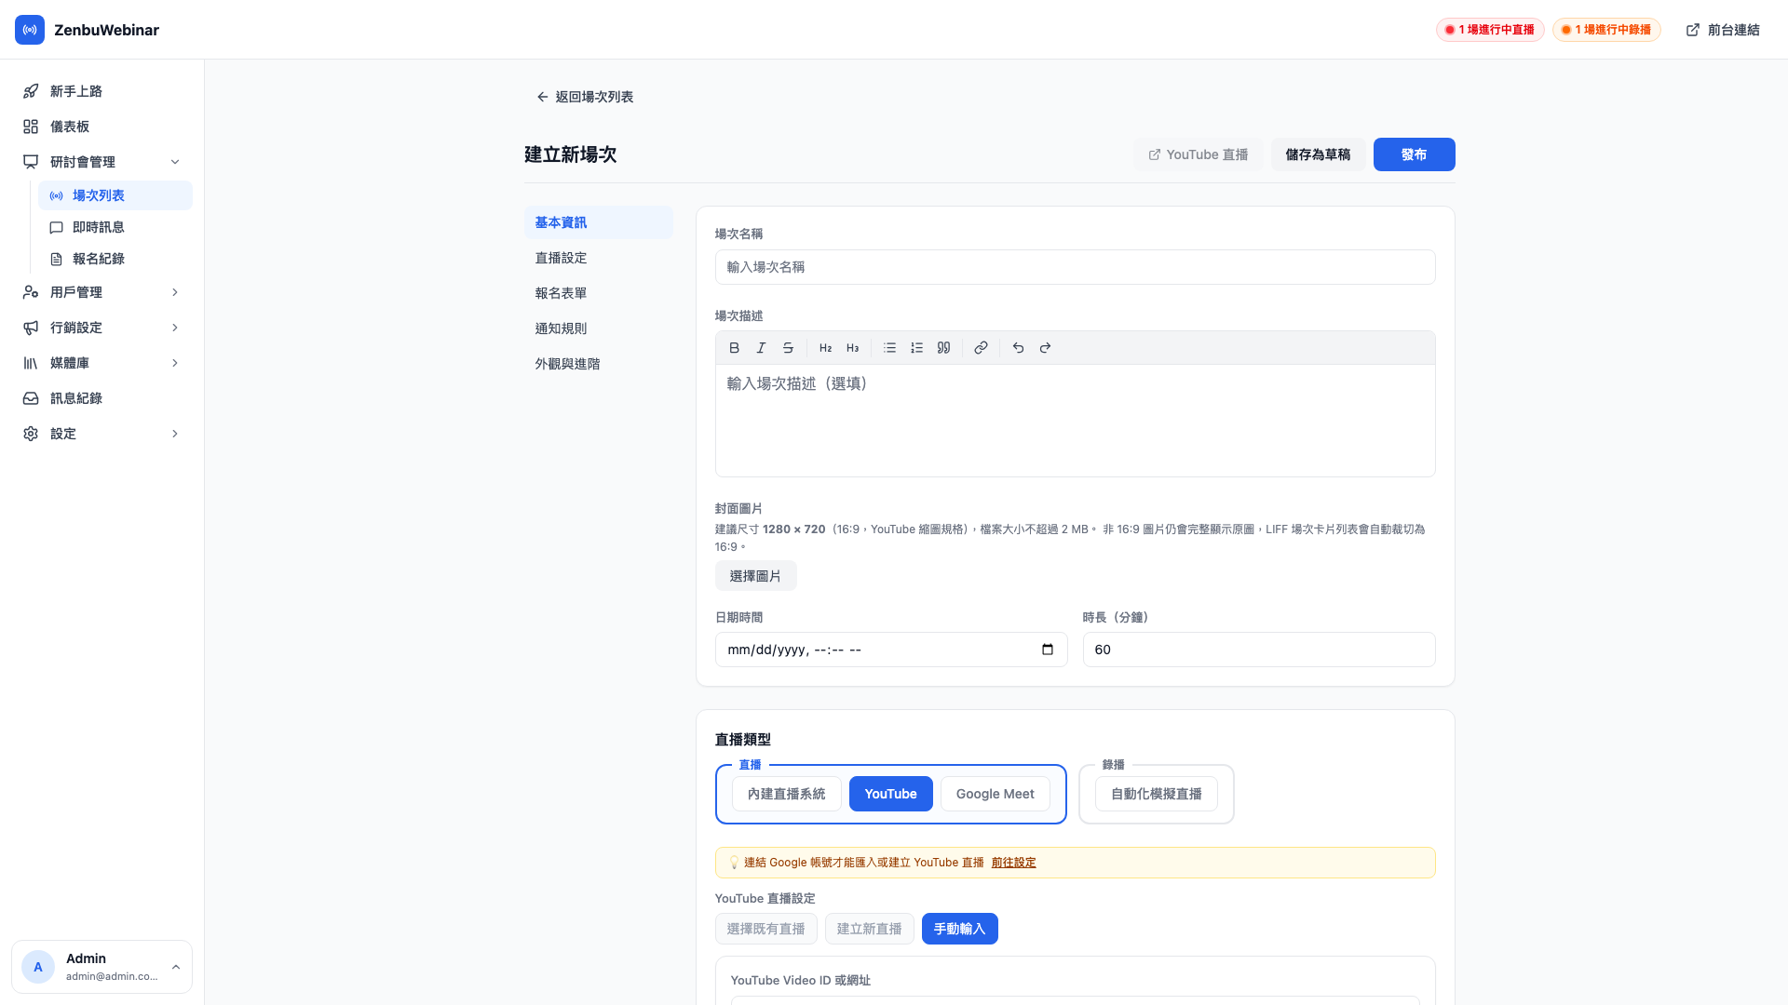Select YouTube broadcast type
This screenshot has height=1005, width=1788.
(891, 794)
